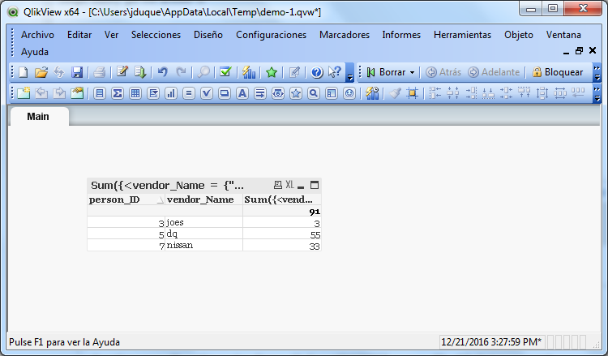Print the table using its caption printer icon

277,185
